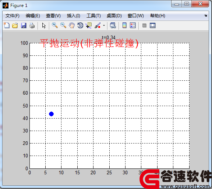The image size is (212, 189).
Task: Toggle the Rotate 3D tool
Action: (x=80, y=25)
